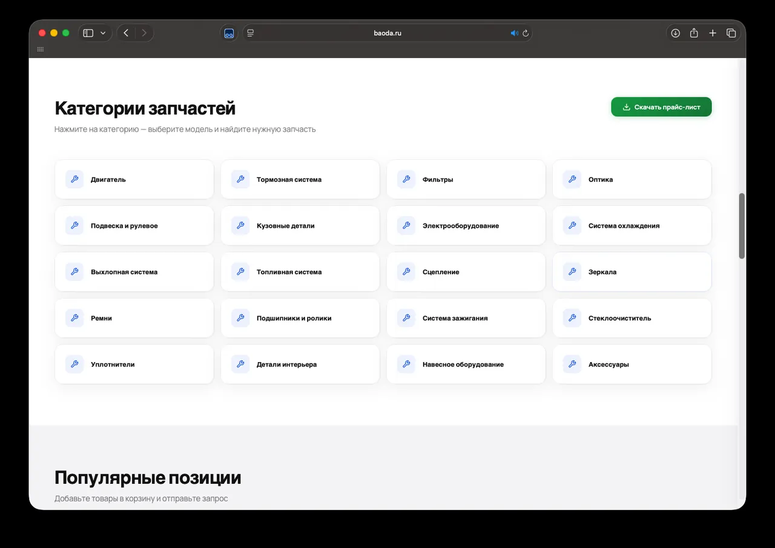Click the wrench icon beside Подшипники и ролики
The image size is (775, 548).
tap(240, 318)
